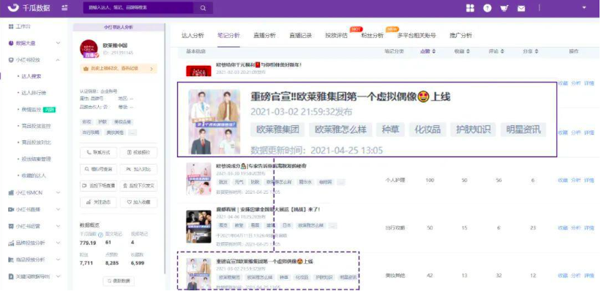This screenshot has height=294, width=601.
Task: Open the 历史上榜62次 查看记录 banner
Action: 118,69
